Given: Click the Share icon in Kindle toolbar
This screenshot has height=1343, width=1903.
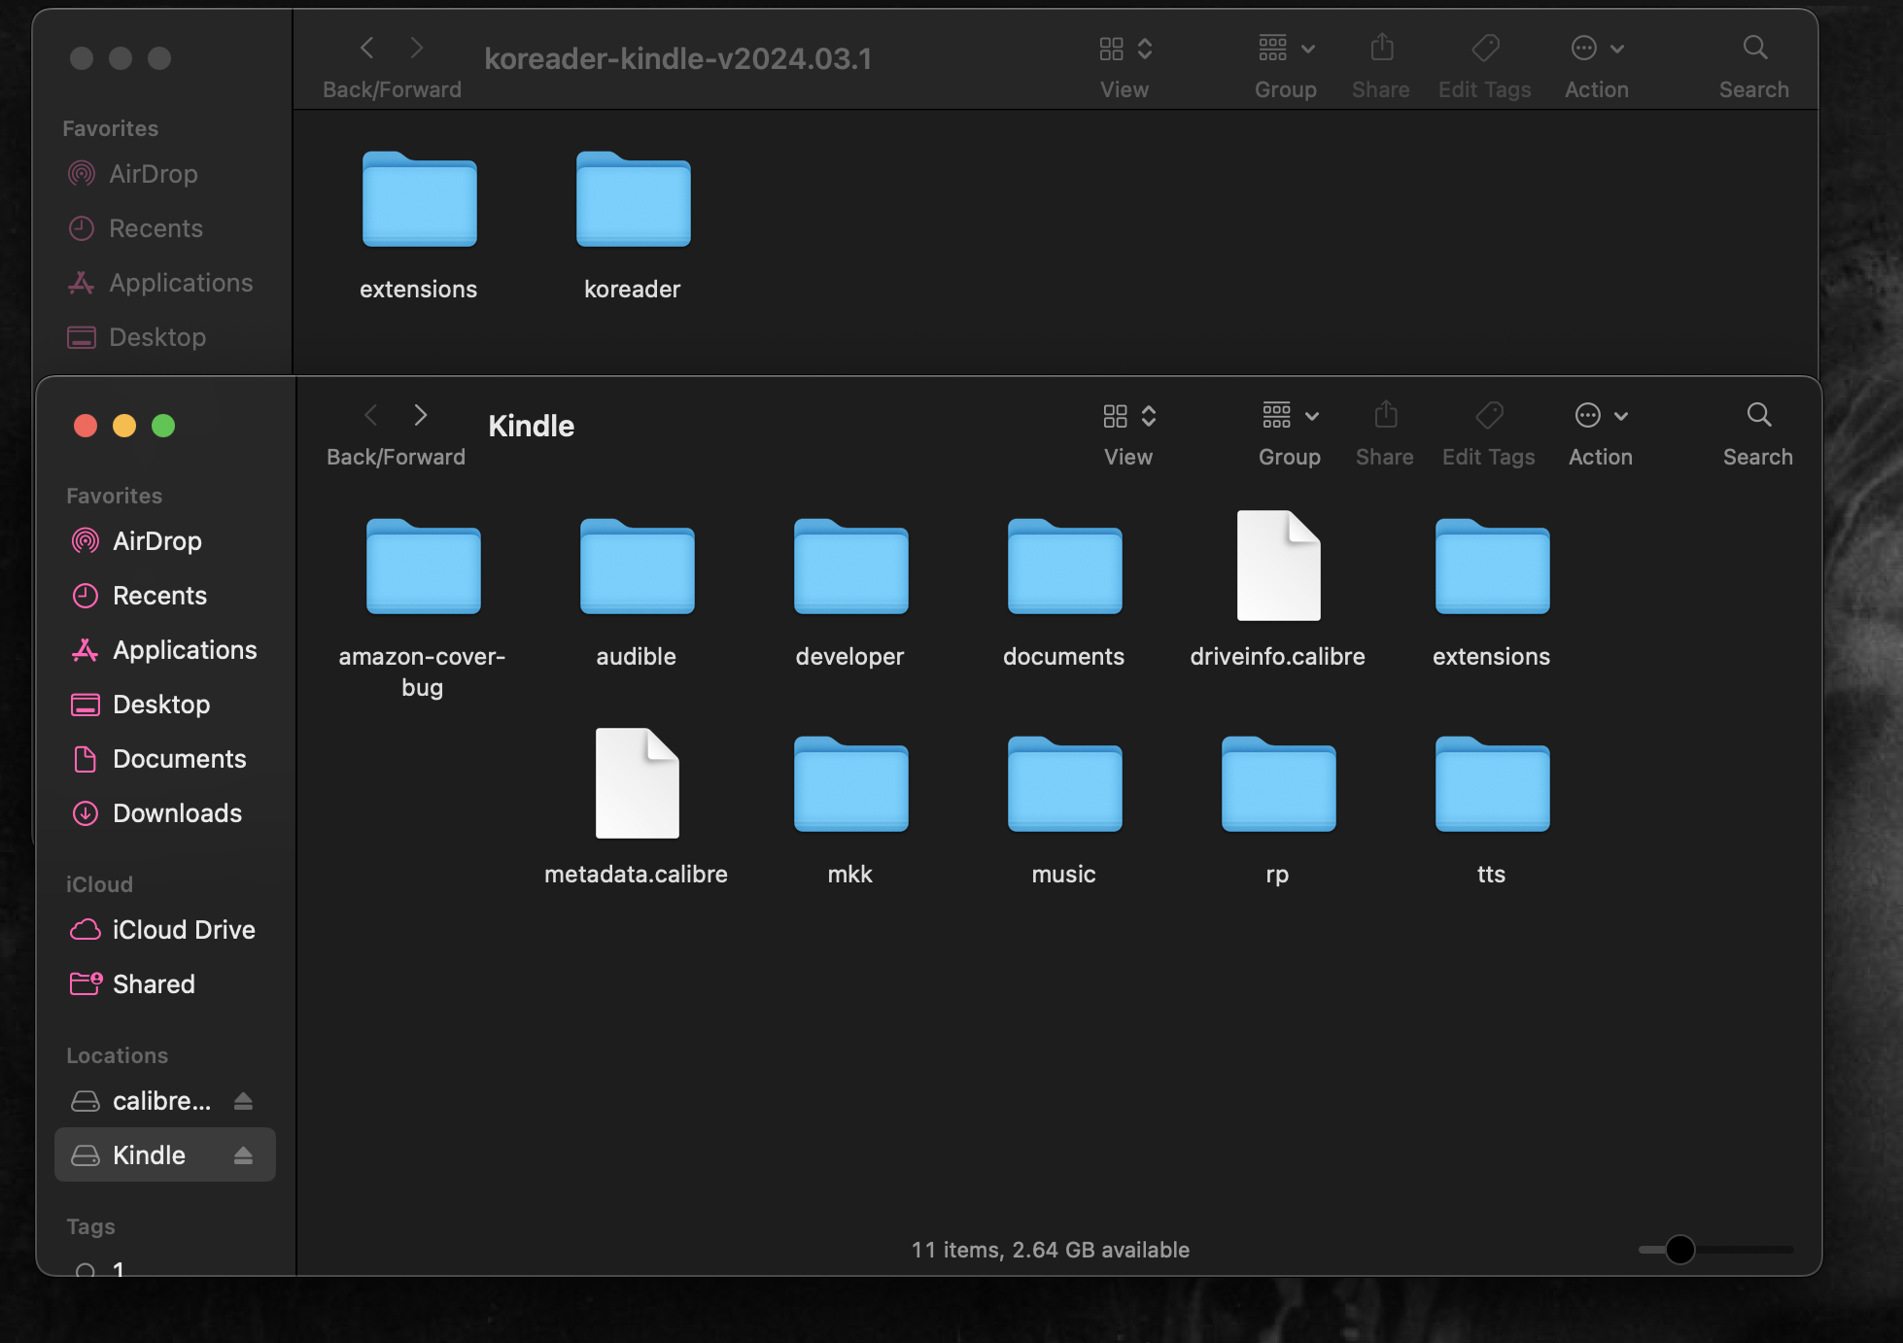Looking at the screenshot, I should pyautogui.click(x=1385, y=416).
